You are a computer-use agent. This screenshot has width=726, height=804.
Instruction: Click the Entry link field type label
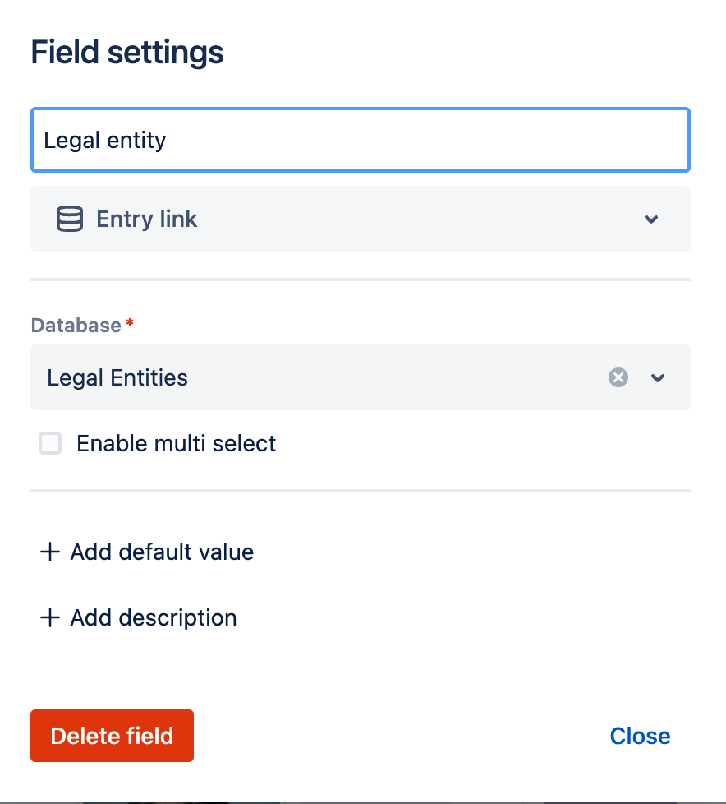[147, 219]
